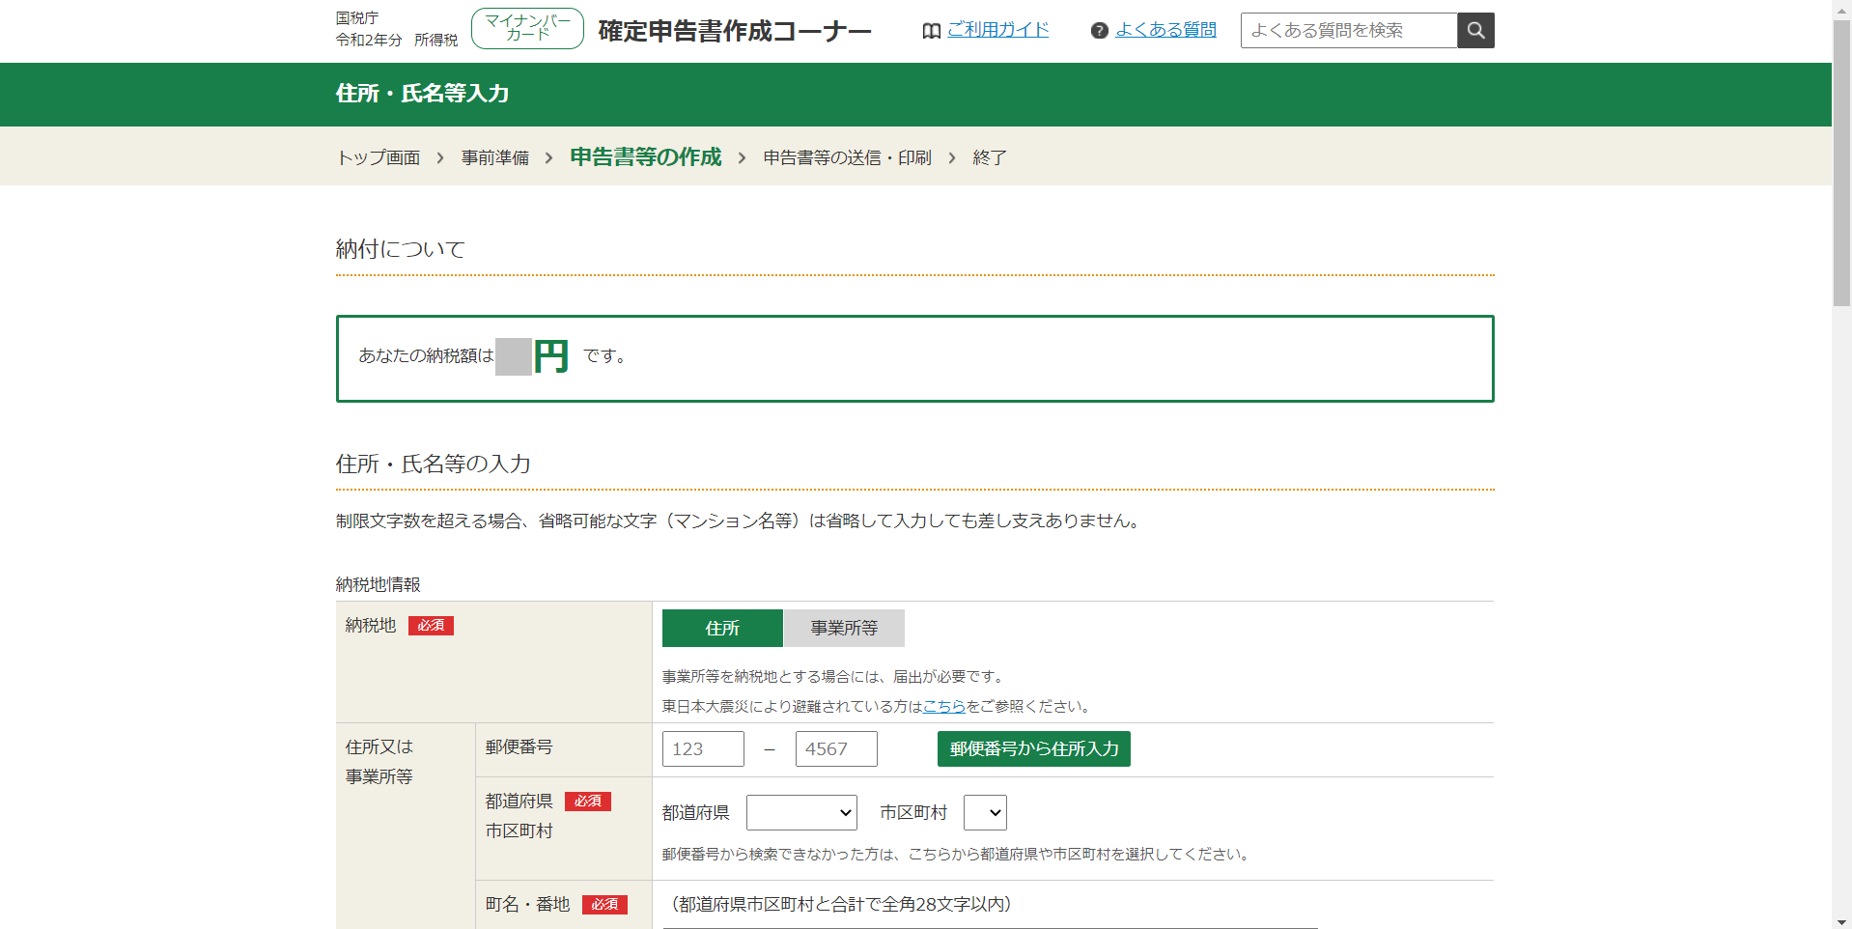The height and width of the screenshot is (929, 1852).
Task: Click the よくある質問 question mark icon
Action: (x=1099, y=31)
